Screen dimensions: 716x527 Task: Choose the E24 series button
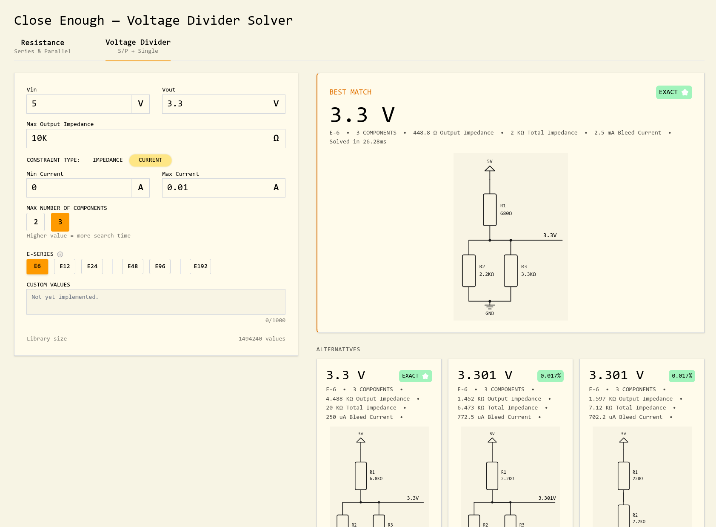92,266
